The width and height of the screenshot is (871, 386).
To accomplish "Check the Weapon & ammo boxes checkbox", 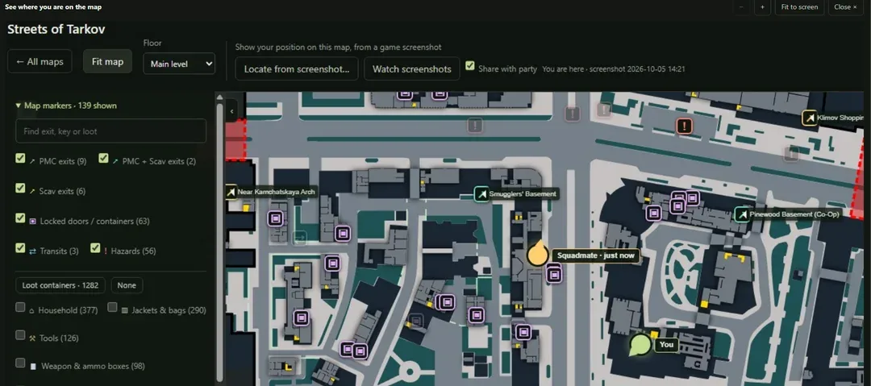I will click(x=20, y=363).
